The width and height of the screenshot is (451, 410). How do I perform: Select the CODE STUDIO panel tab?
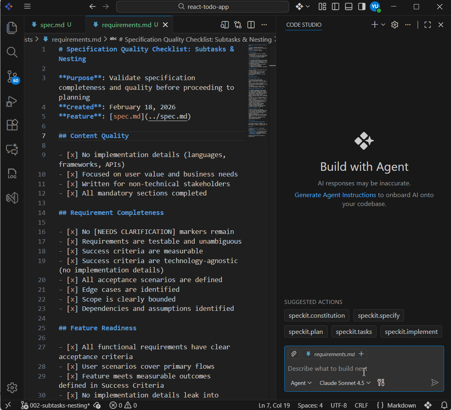point(304,25)
